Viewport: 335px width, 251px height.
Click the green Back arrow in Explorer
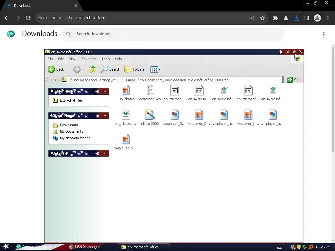(51, 69)
